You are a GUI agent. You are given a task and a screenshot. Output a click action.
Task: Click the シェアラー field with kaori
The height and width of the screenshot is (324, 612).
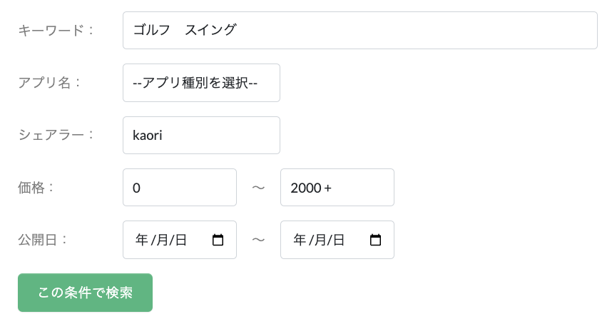(x=201, y=135)
